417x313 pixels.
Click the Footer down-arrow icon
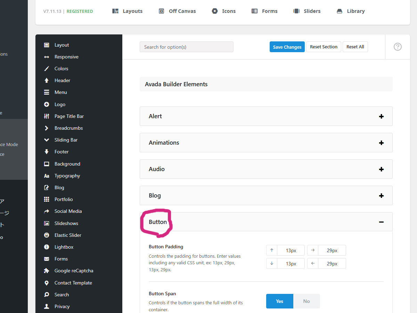coord(47,152)
